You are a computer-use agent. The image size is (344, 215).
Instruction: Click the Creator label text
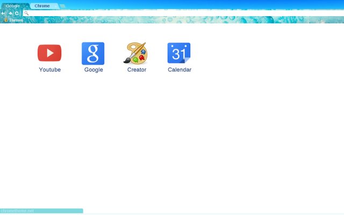coord(137,69)
